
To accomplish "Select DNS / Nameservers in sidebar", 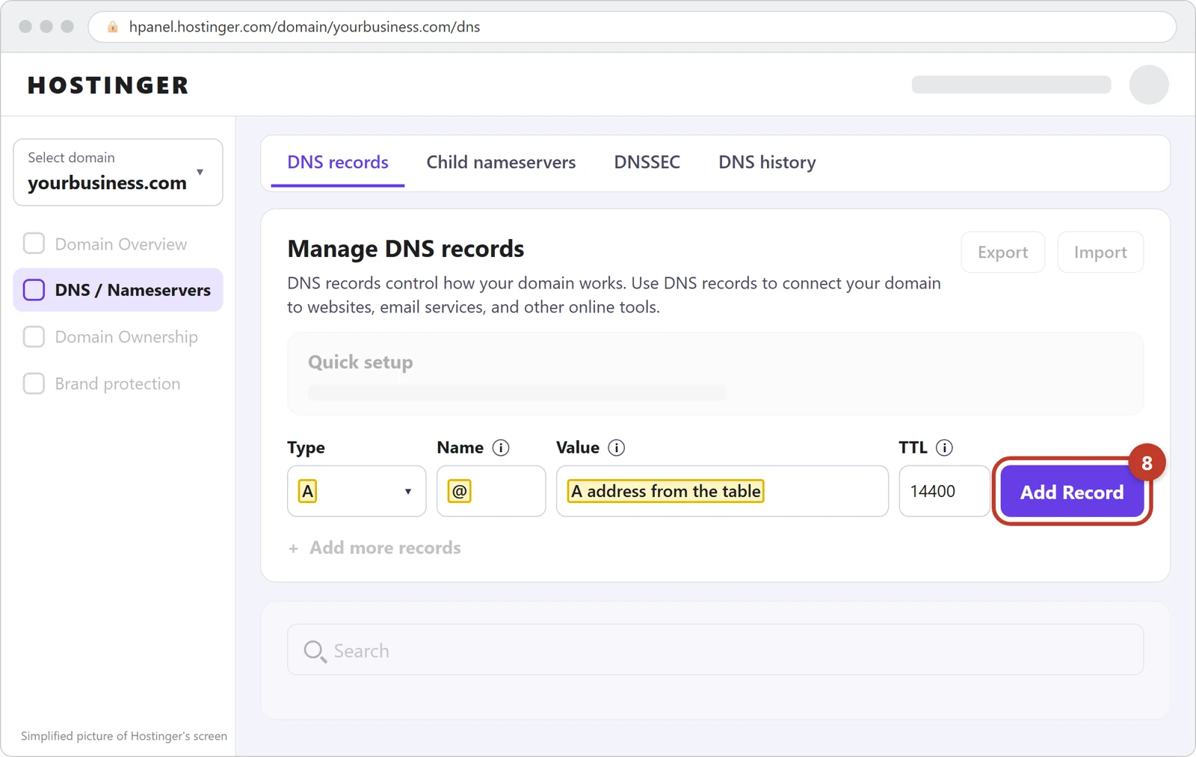I will (x=118, y=290).
